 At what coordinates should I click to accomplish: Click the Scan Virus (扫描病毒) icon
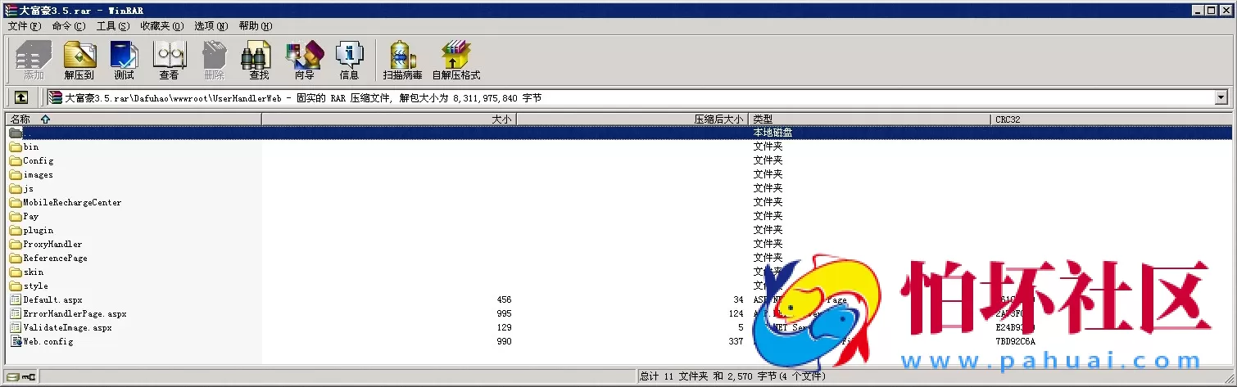tap(402, 60)
